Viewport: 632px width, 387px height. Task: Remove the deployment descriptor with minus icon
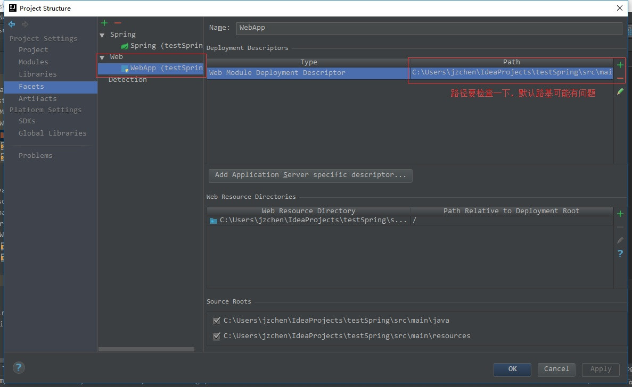click(x=620, y=78)
